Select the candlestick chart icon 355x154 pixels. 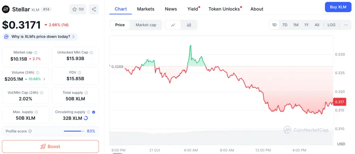click(x=189, y=25)
